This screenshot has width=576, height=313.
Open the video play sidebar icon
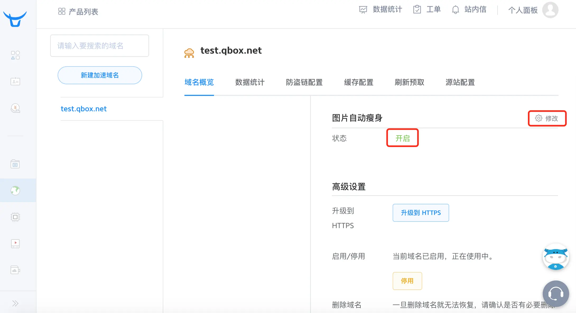15,243
